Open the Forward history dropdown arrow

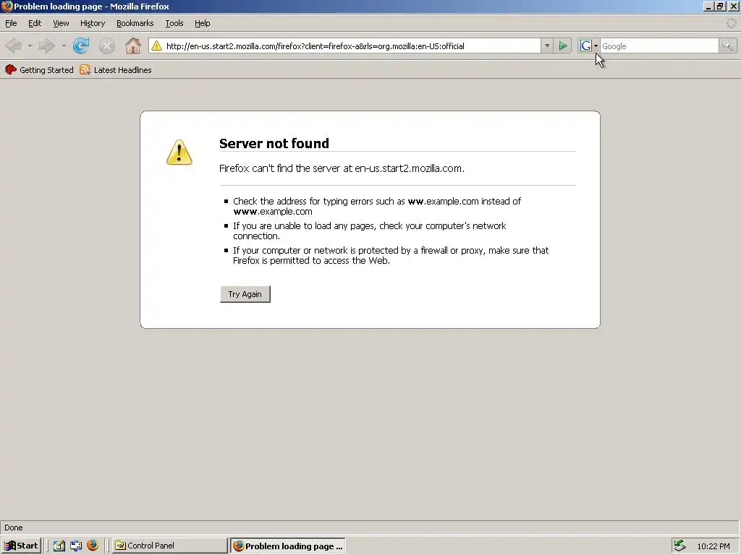64,46
